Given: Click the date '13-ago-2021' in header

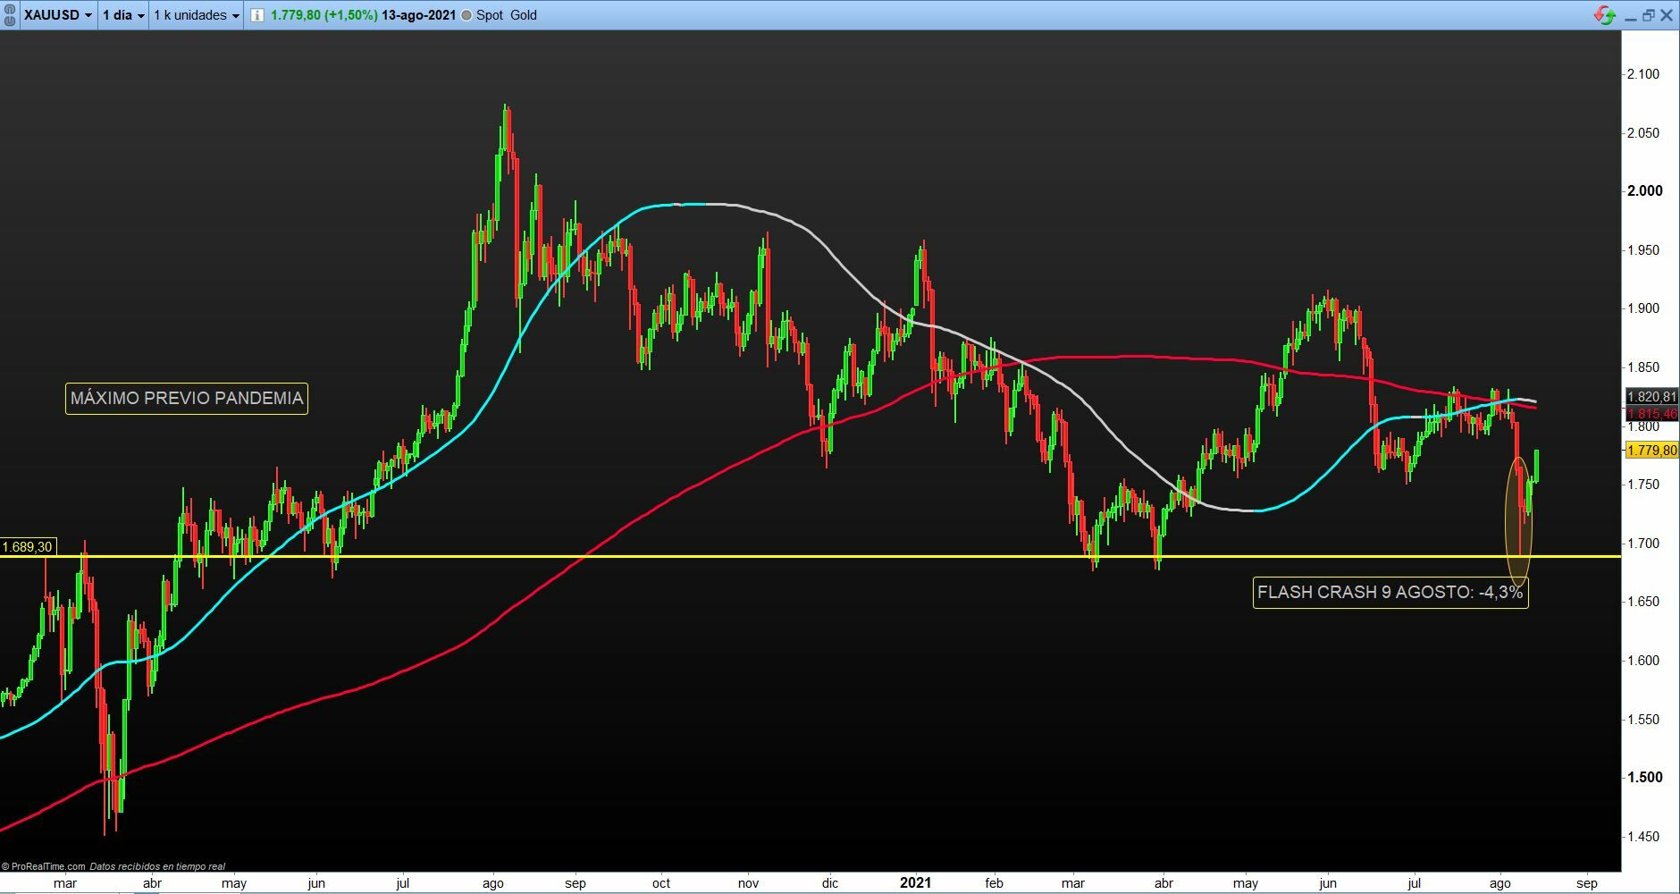Looking at the screenshot, I should [418, 15].
